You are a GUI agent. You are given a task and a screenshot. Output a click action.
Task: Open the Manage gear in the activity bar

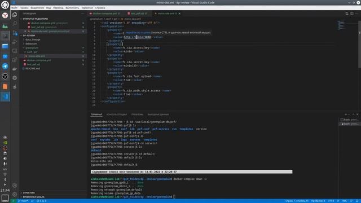15,194
